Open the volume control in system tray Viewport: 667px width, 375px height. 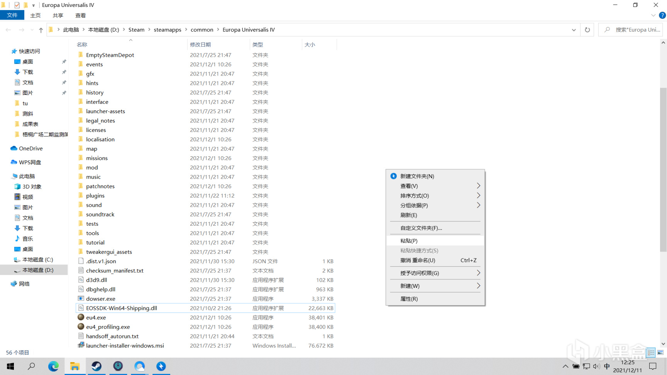point(596,366)
